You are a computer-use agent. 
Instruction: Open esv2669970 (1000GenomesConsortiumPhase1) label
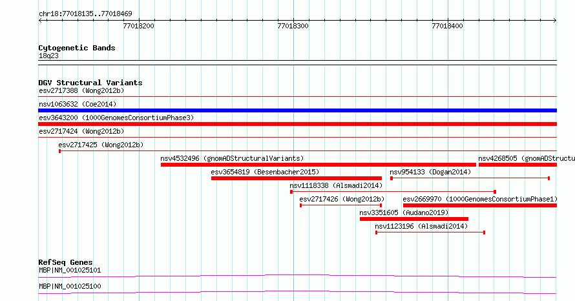(480, 199)
